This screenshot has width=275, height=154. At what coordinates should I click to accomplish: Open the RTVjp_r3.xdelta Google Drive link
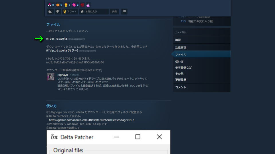pyautogui.click(x=57, y=38)
